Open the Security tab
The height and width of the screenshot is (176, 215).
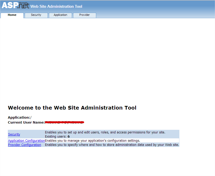pyautogui.click(x=36, y=15)
